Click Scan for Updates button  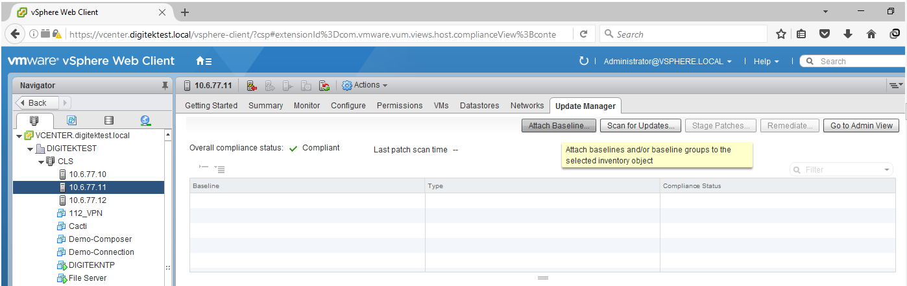(640, 126)
